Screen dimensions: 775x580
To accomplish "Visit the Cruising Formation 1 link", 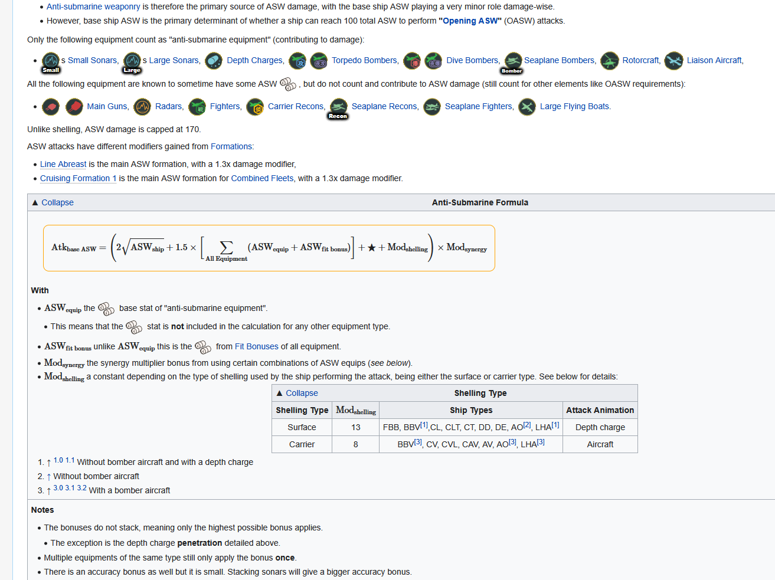I will pos(79,178).
